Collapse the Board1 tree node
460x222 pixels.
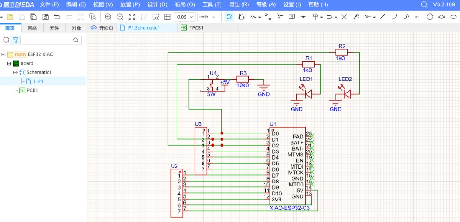click(9, 63)
